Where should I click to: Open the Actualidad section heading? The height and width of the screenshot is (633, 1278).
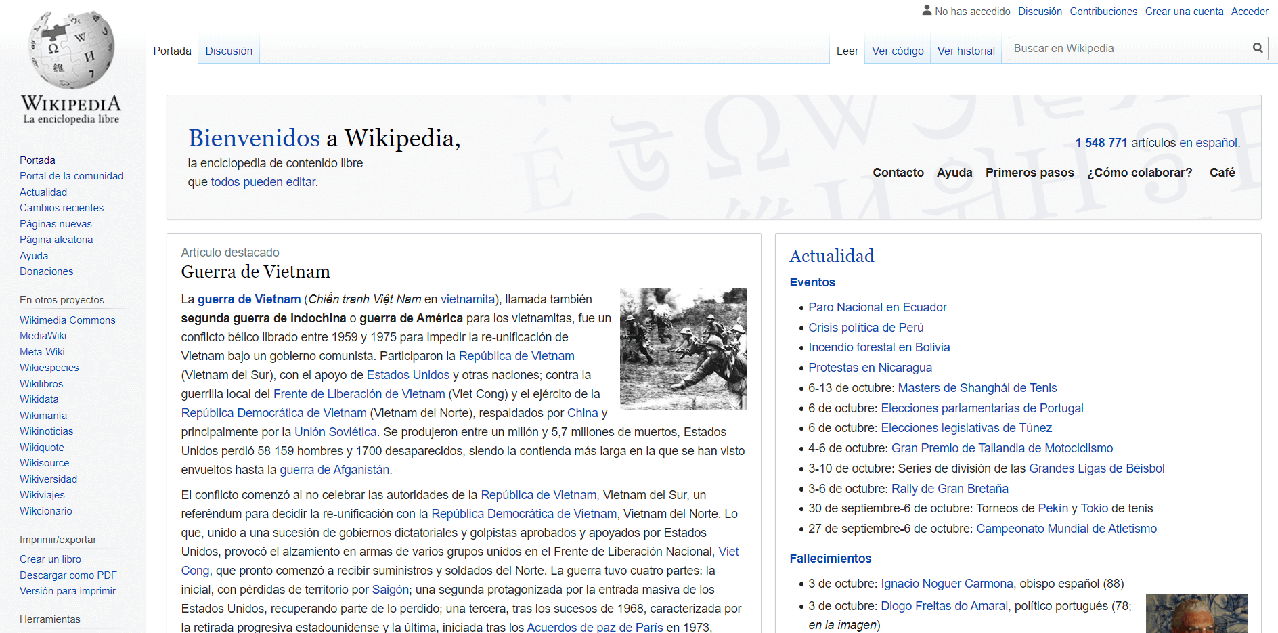click(832, 256)
